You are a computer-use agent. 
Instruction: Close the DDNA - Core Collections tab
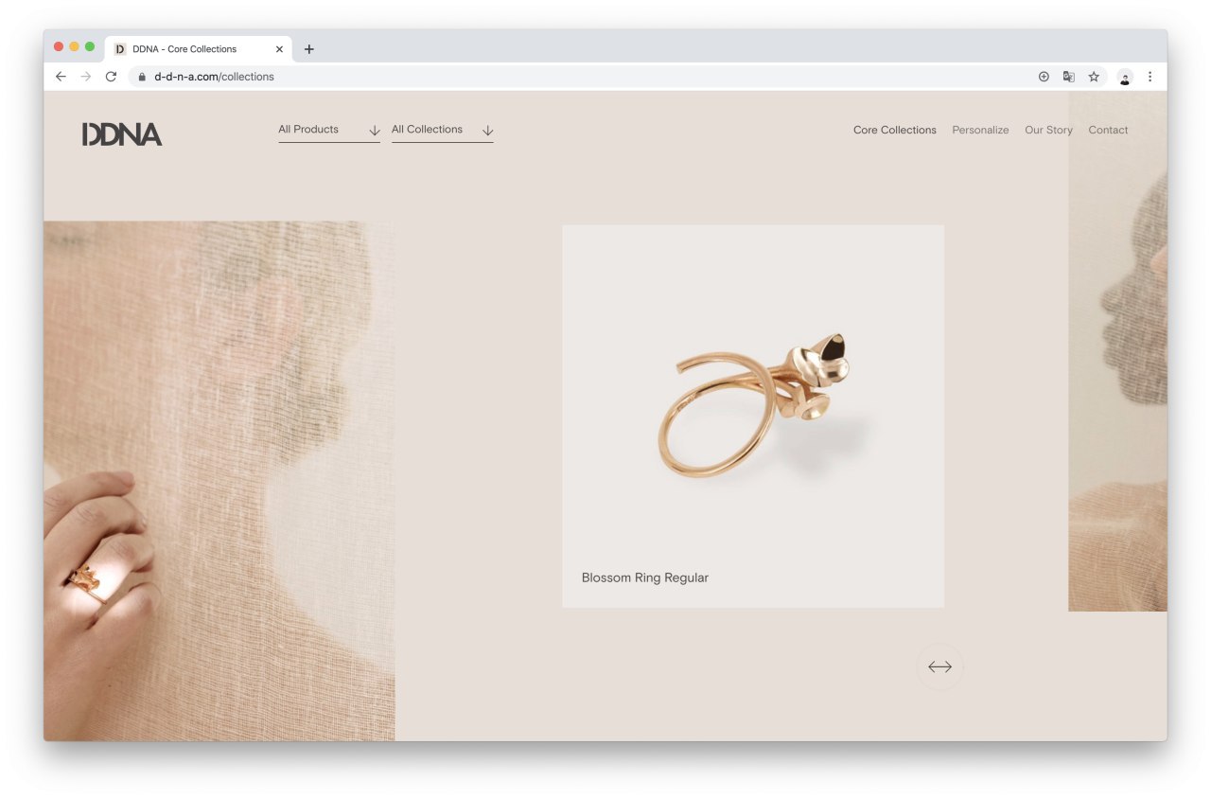tap(279, 49)
